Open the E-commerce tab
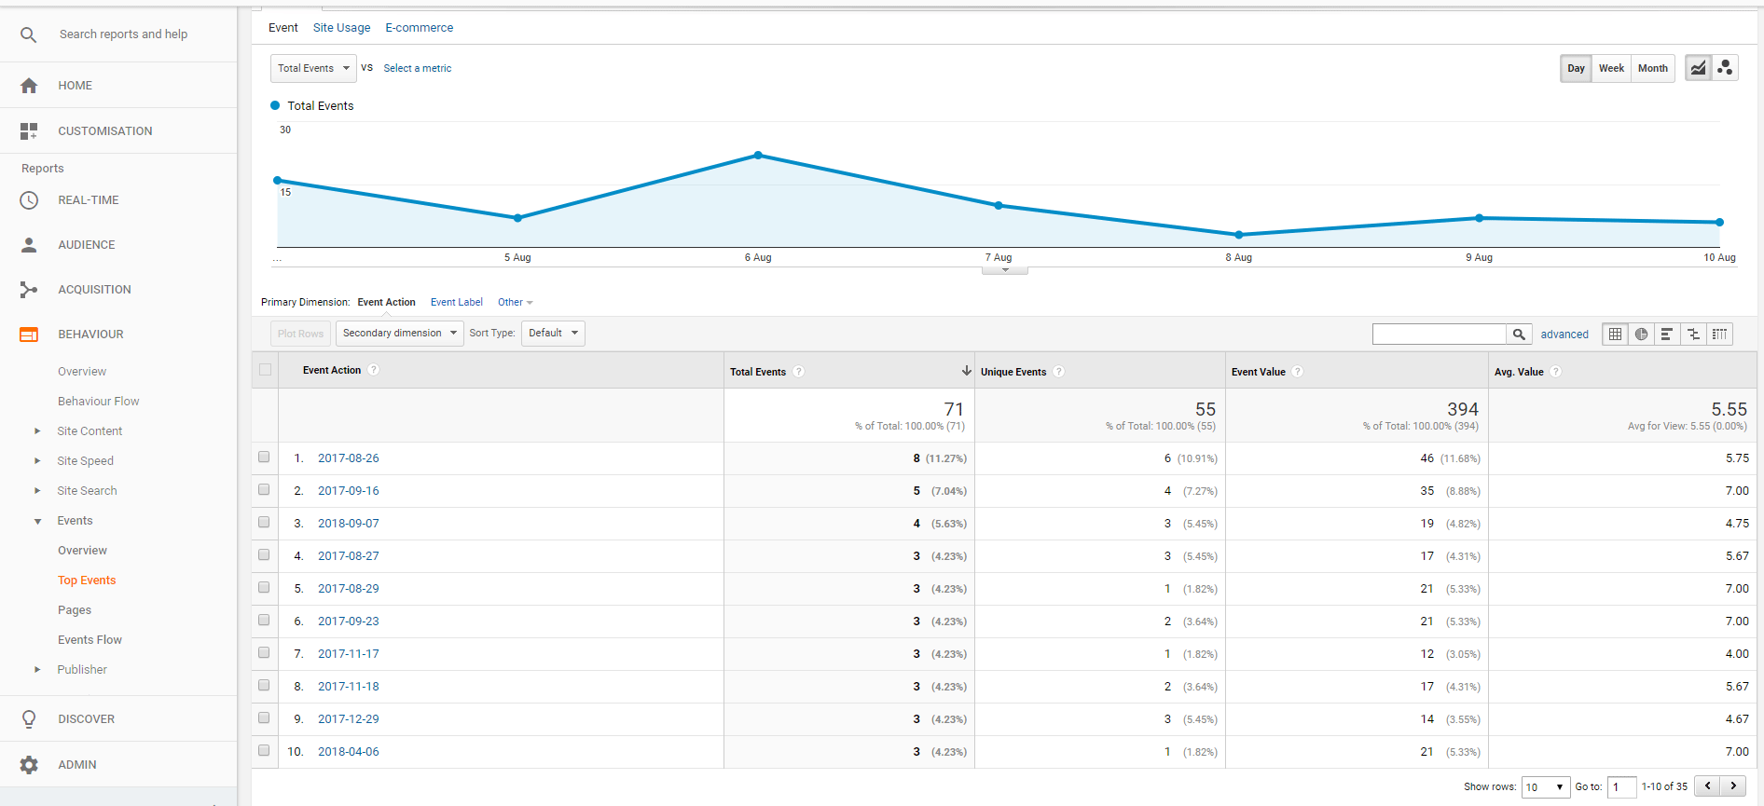This screenshot has height=806, width=1764. (x=419, y=28)
